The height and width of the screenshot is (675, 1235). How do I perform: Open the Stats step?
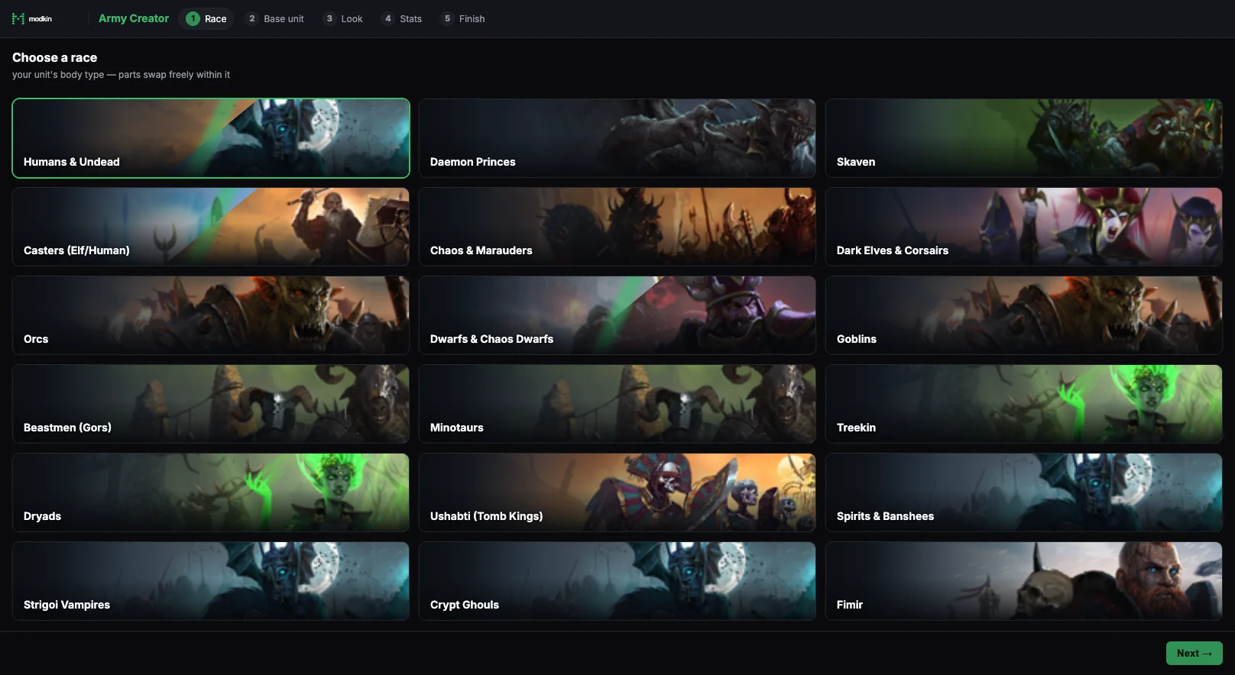(x=402, y=18)
